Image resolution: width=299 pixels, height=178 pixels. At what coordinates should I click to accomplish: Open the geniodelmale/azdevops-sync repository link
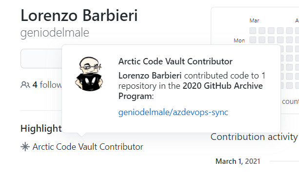(173, 112)
